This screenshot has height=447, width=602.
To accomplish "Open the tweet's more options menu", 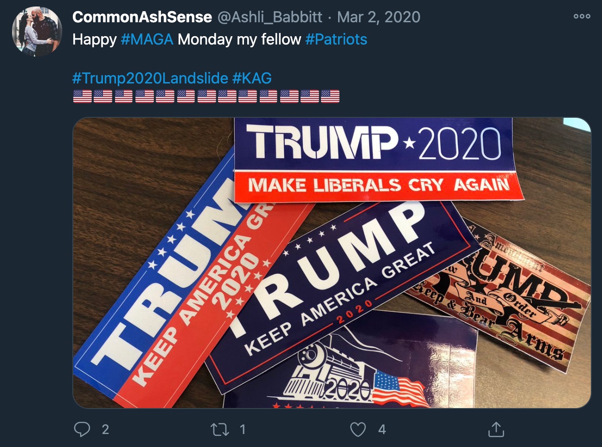I will tap(582, 16).
